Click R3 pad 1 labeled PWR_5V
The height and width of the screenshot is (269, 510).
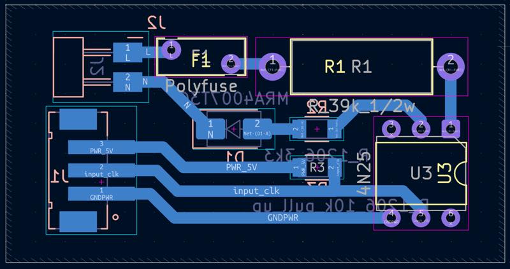[299, 167]
